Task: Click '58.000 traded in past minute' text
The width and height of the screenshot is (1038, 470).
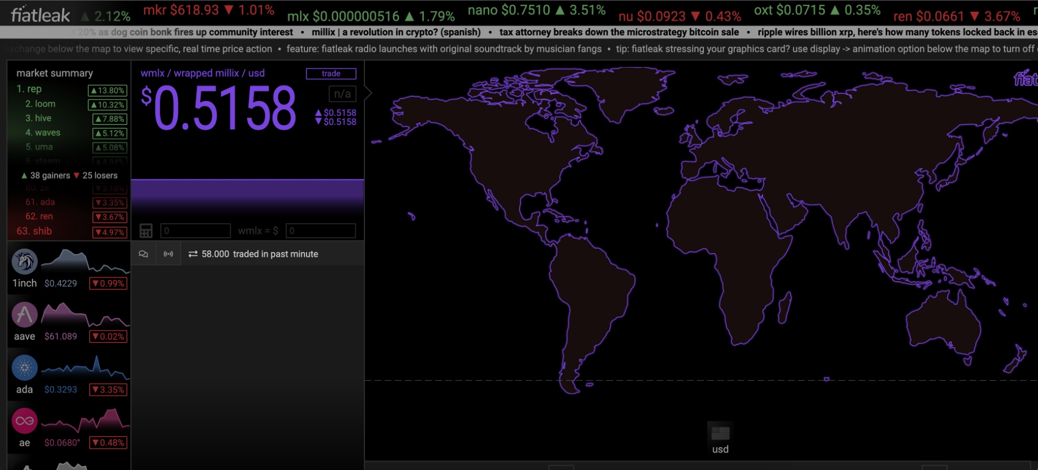Action: (x=259, y=254)
